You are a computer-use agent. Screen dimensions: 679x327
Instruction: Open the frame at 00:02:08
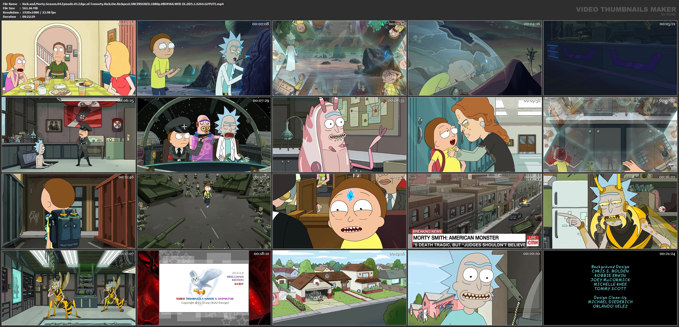pyautogui.click(x=204, y=58)
